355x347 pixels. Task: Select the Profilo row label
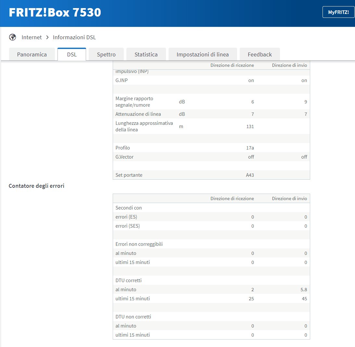pos(123,148)
